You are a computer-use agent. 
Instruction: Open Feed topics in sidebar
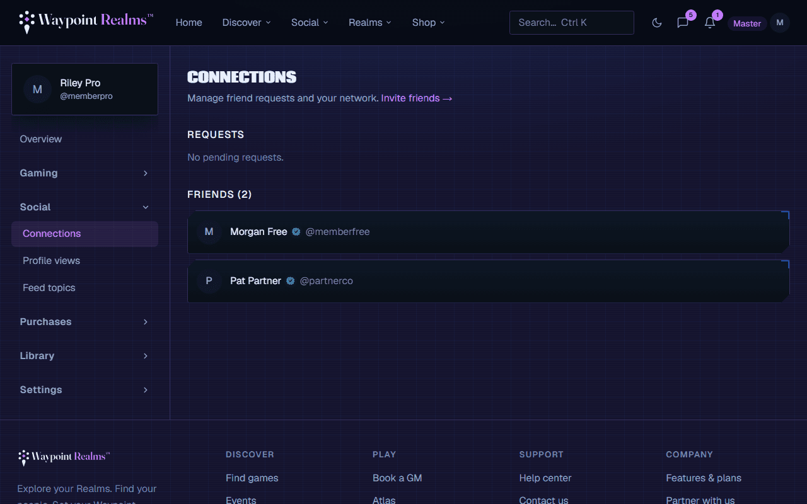click(x=85, y=288)
